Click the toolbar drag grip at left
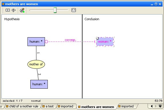The width and height of the screenshot is (164, 110). 3,10
